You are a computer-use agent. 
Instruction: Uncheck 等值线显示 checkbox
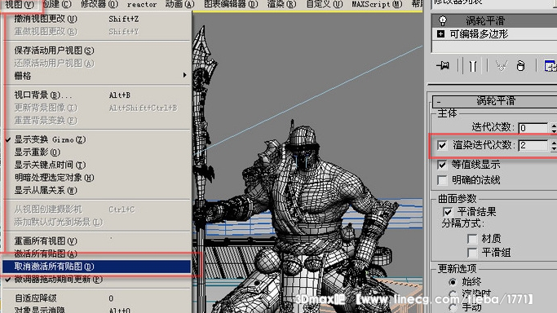pyautogui.click(x=442, y=165)
